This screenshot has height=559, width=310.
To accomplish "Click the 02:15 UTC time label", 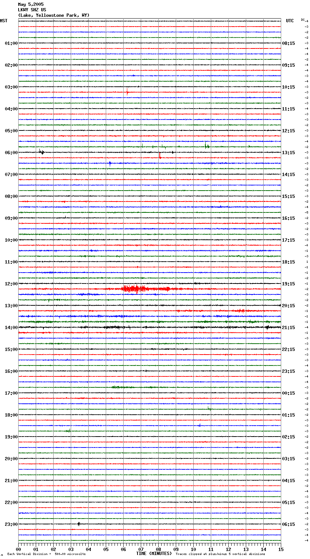I will [288, 437].
